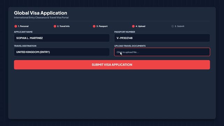Jump to step 5. Submit

[178, 26]
